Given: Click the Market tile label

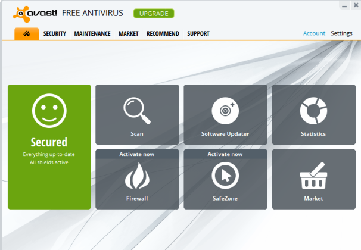Looking at the screenshot, I should 313,198.
